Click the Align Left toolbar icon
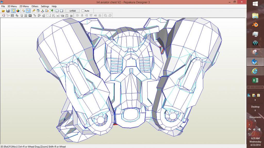 point(78,15)
